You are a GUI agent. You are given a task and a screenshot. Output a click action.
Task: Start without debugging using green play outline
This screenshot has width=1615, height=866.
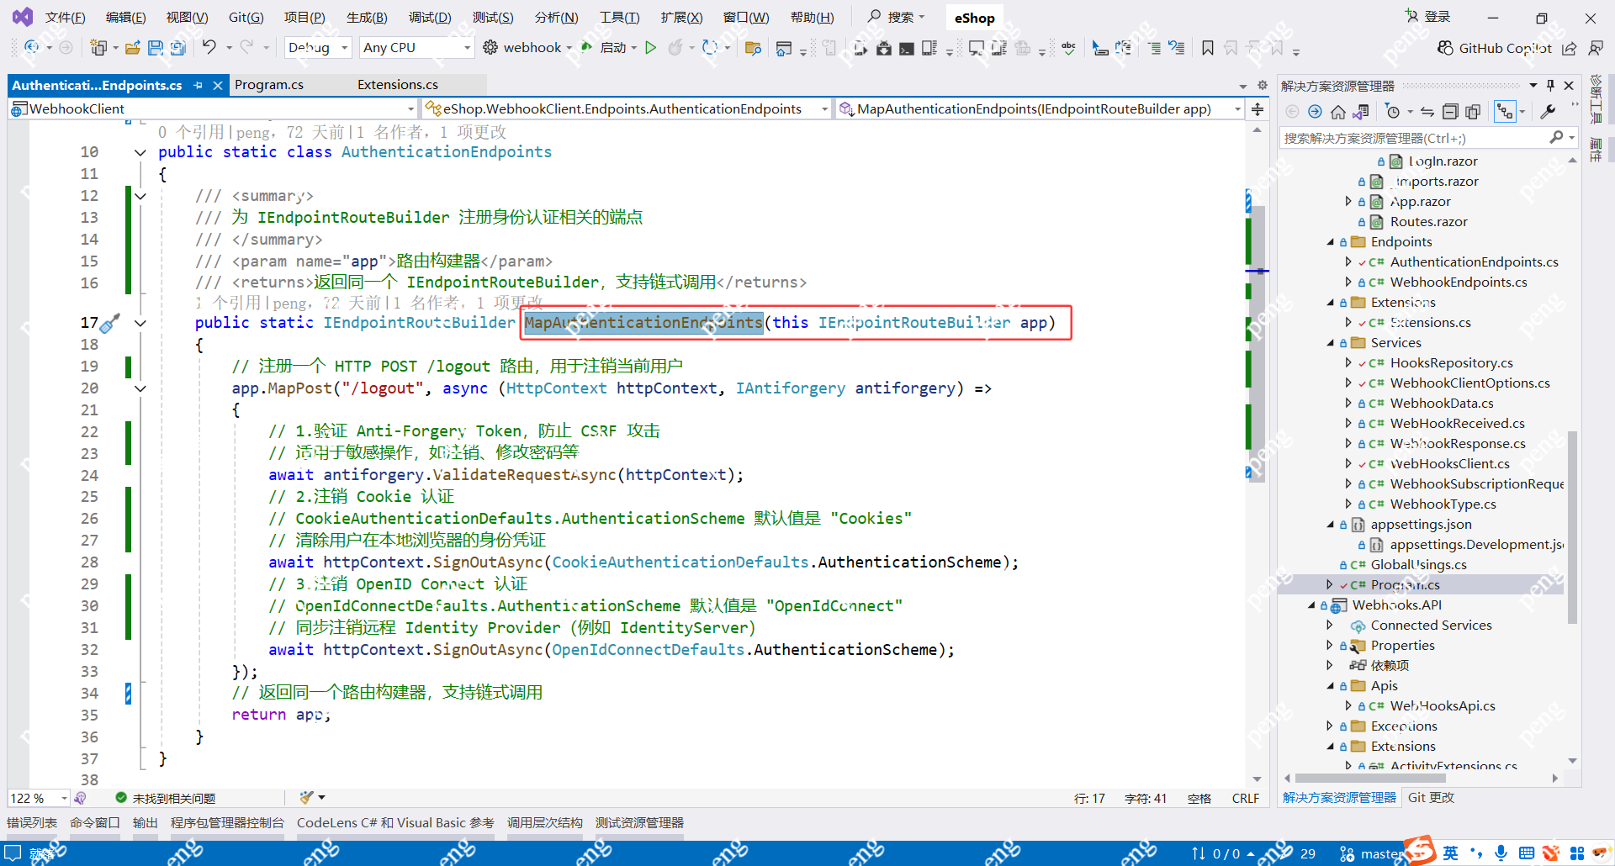[650, 48]
